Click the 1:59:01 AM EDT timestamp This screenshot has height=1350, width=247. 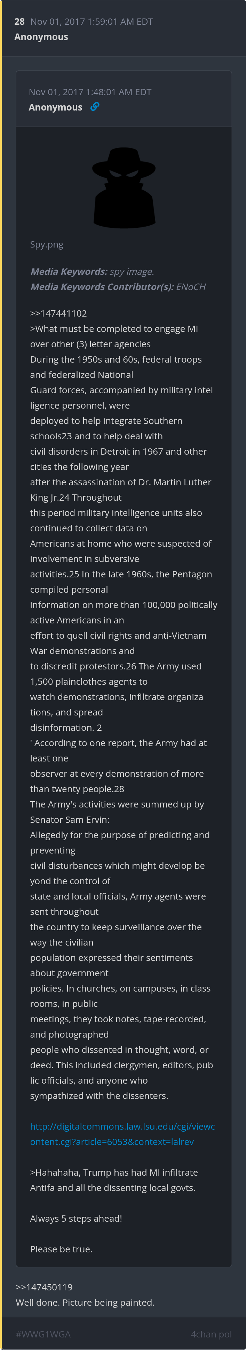coord(91,22)
